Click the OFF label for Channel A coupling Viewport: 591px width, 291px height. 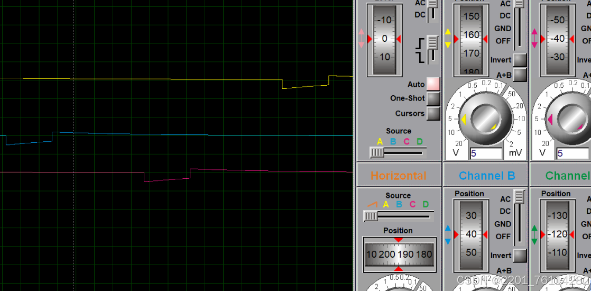point(504,41)
